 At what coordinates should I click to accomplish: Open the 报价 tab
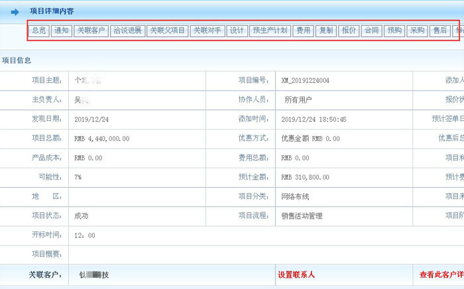(x=349, y=30)
